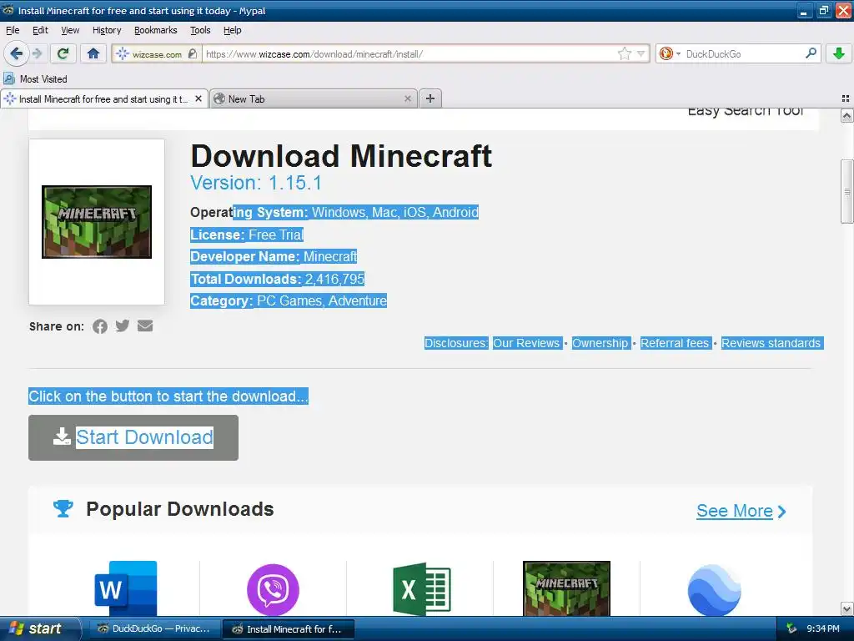This screenshot has width=854, height=641.
Task: Share via email envelope icon
Action: (145, 326)
